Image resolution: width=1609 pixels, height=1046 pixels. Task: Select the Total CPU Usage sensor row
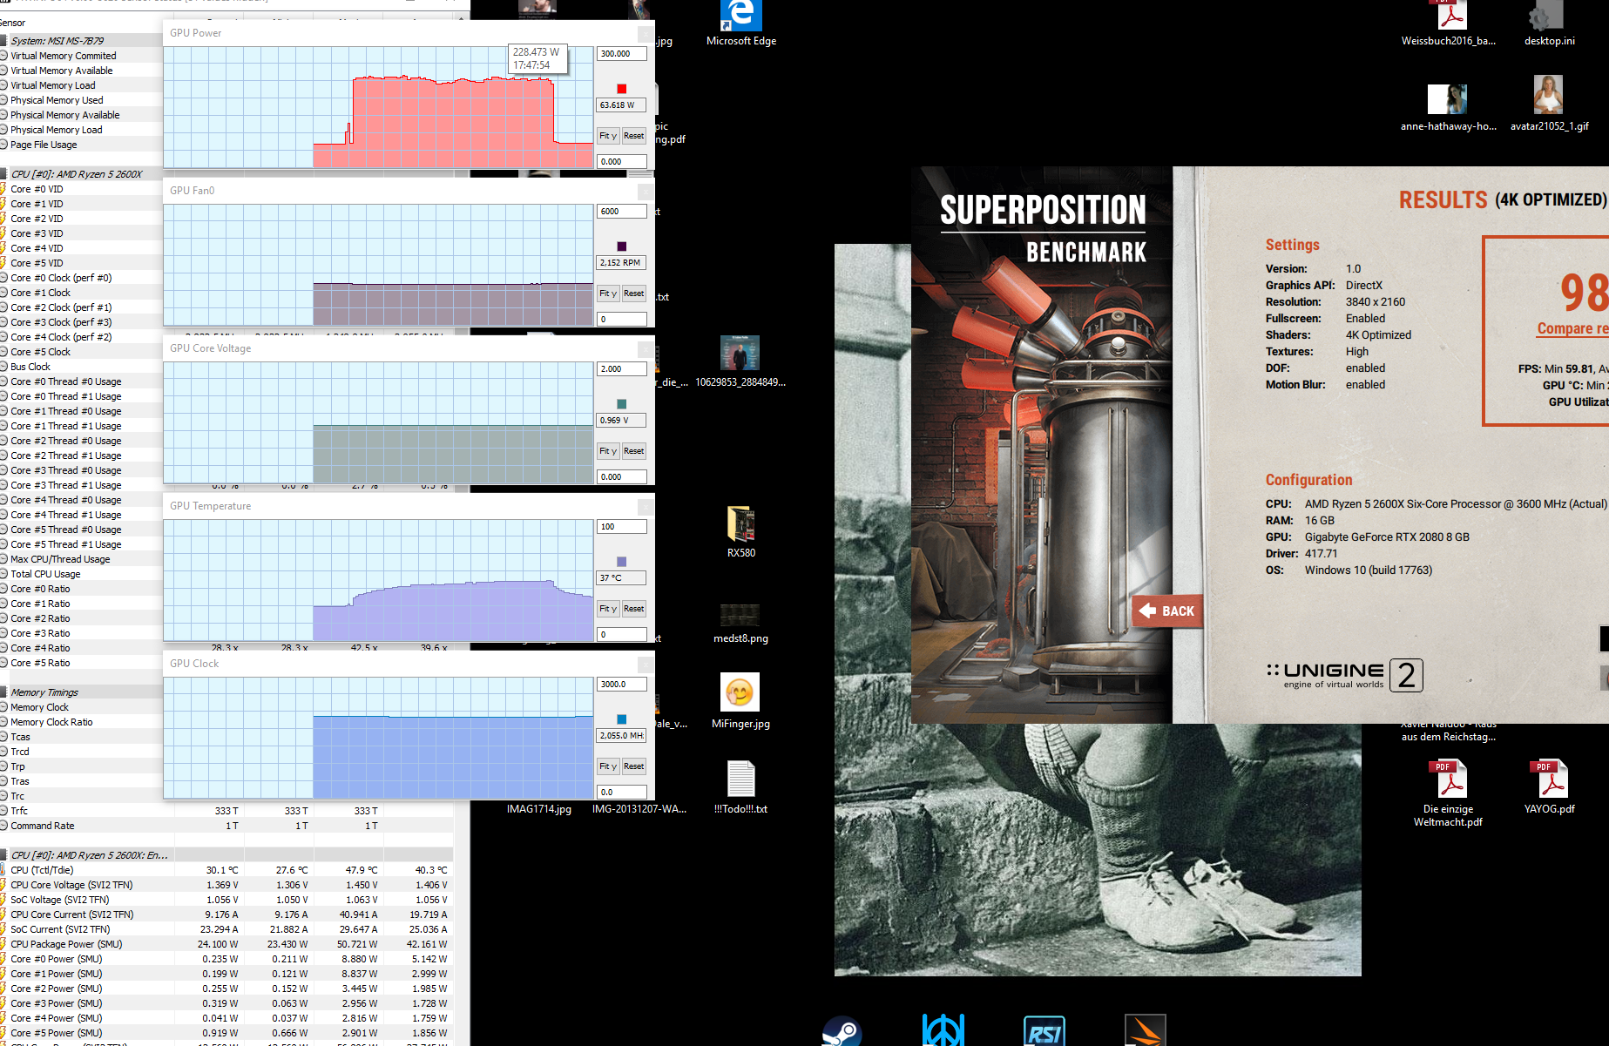(x=81, y=574)
